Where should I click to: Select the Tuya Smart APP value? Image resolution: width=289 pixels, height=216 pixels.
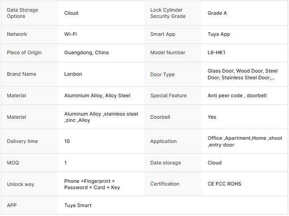tap(78, 205)
